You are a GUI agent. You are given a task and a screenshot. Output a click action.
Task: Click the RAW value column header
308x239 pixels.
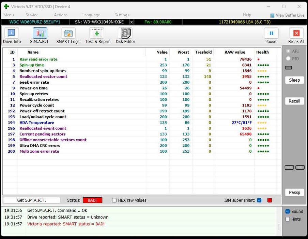[235, 52]
